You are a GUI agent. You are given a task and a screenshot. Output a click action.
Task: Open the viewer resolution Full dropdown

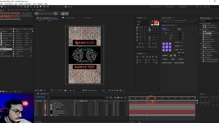(77, 91)
